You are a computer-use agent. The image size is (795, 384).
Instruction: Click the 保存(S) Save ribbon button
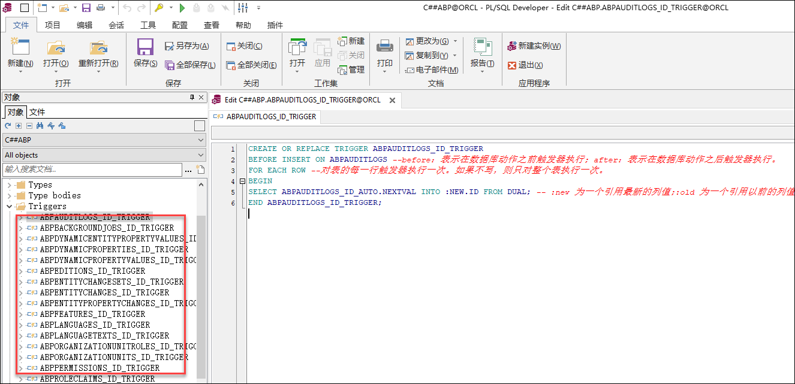pyautogui.click(x=145, y=55)
